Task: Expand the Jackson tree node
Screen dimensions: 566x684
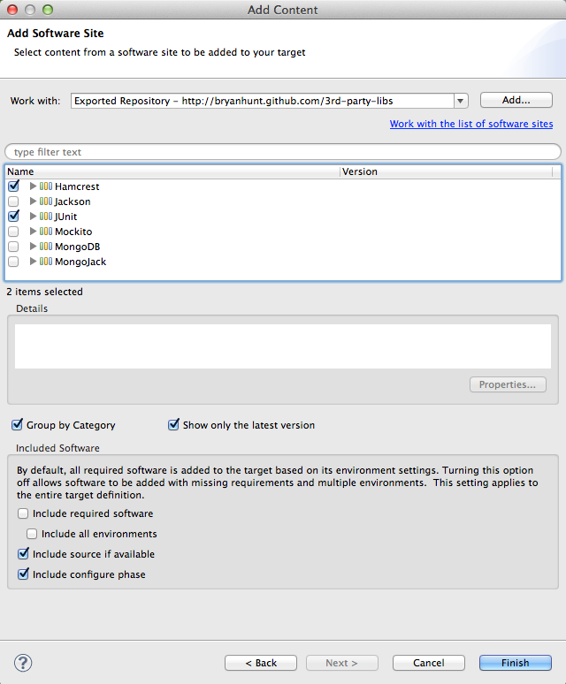Action: tap(34, 201)
